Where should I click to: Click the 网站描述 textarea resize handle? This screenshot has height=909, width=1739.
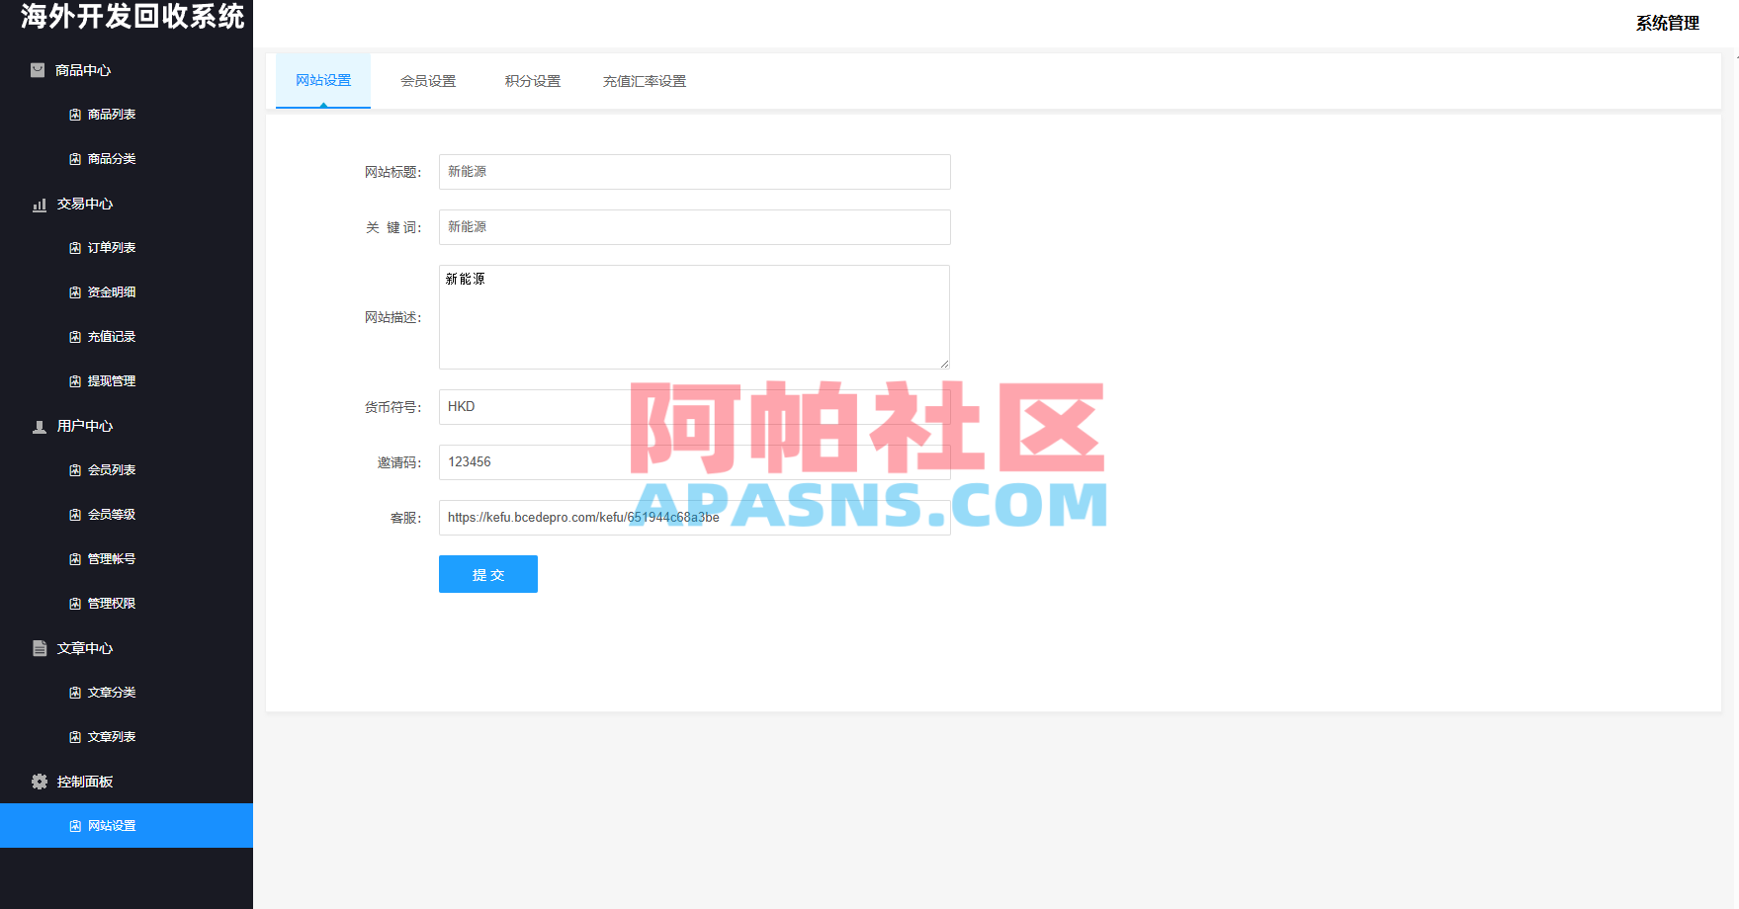(x=944, y=364)
